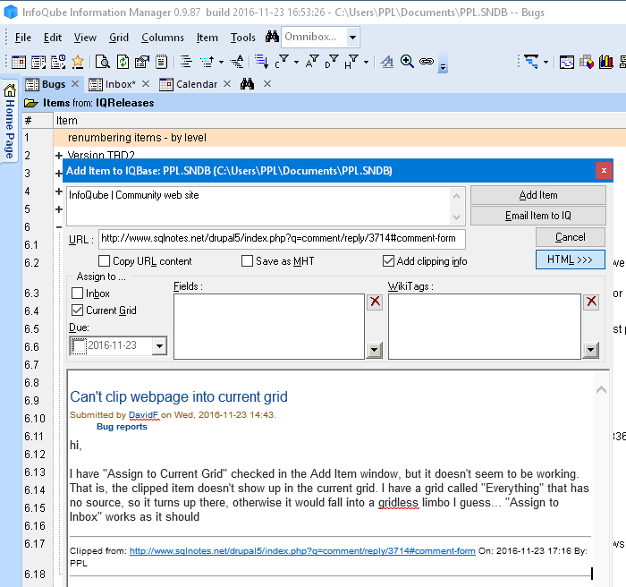Click the 'C' filter funnel icon
The height and width of the screenshot is (587, 626).
(x=282, y=62)
